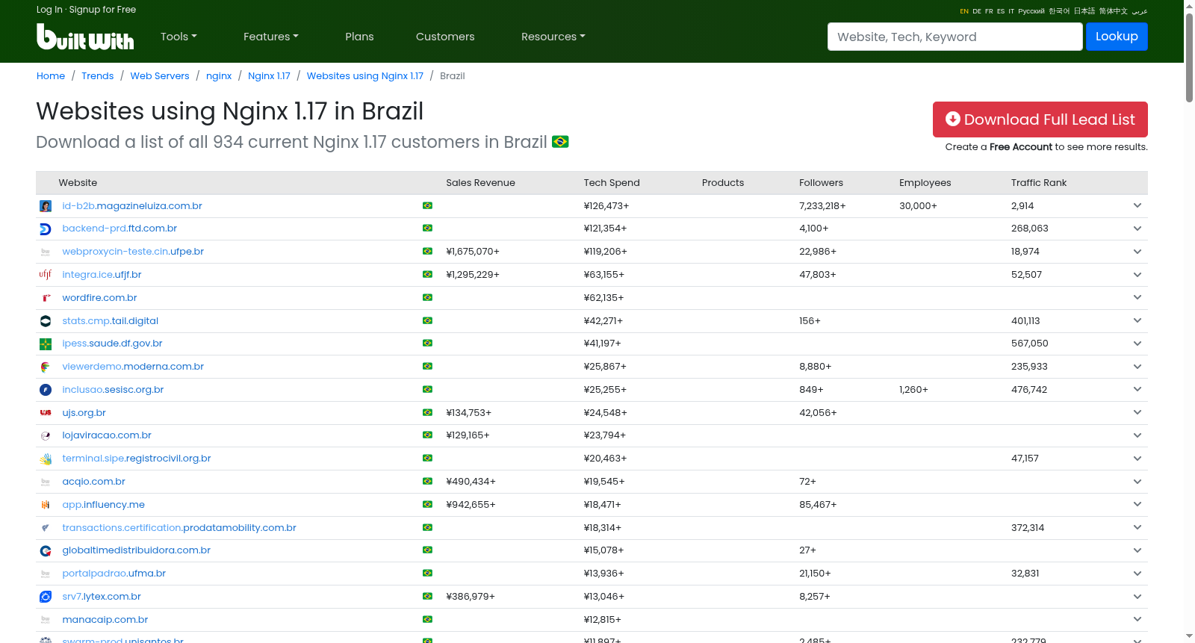Expand the ftd.com.br row chevron
Viewport: 1195px width, 643px height.
pos(1137,229)
